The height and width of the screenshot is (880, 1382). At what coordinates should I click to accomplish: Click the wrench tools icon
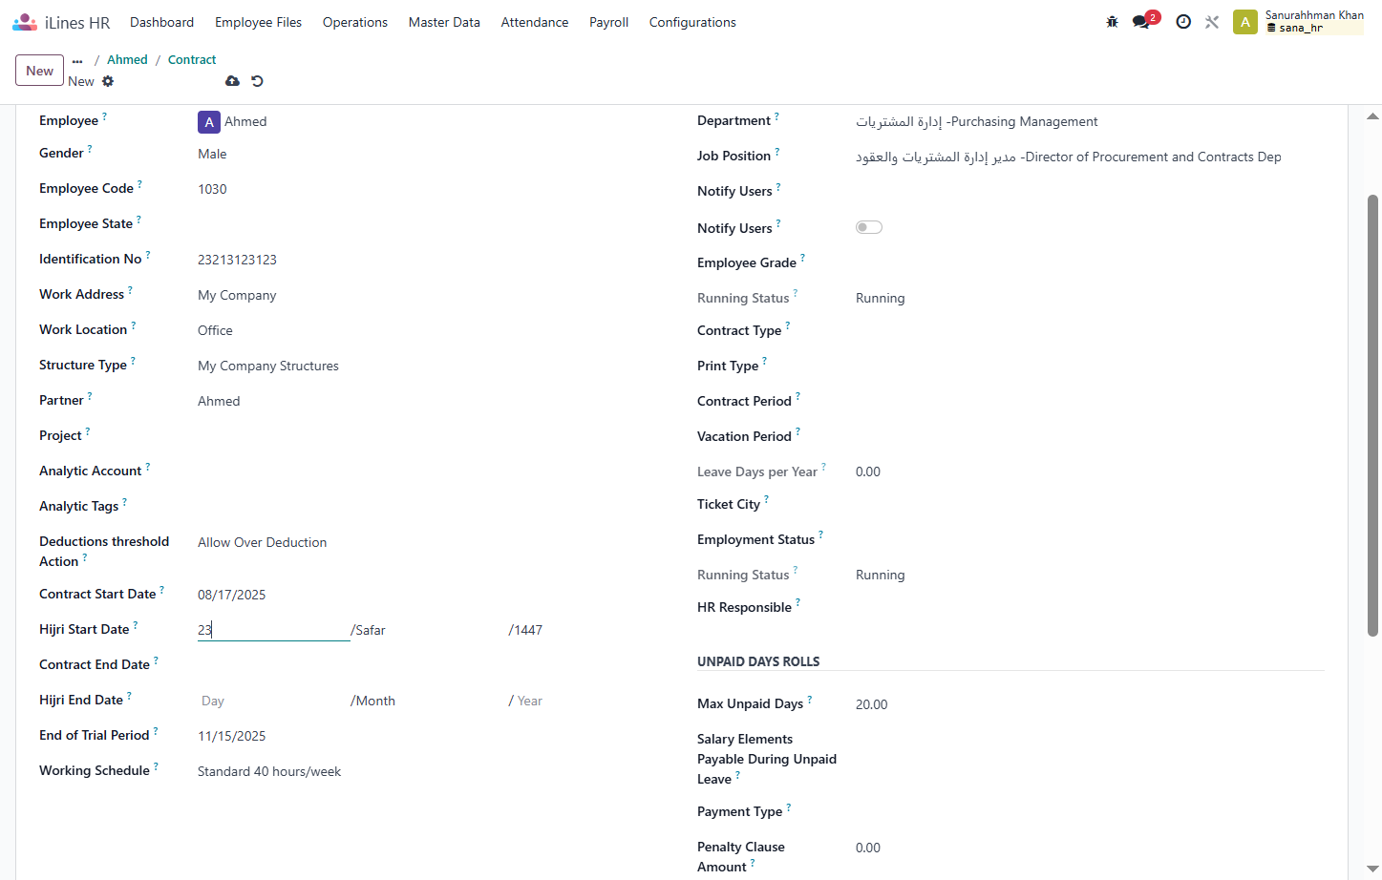click(x=1212, y=22)
